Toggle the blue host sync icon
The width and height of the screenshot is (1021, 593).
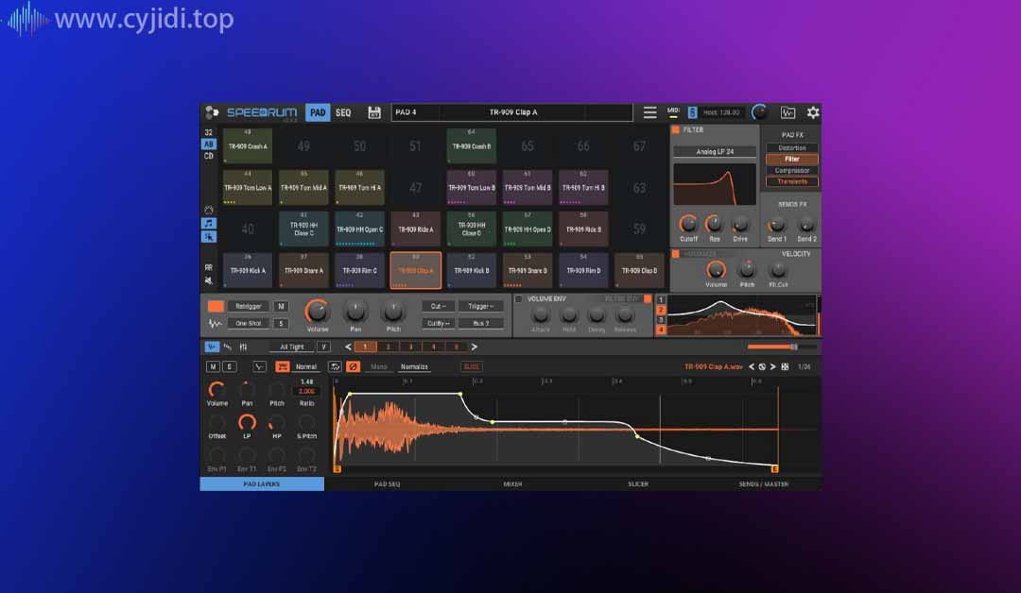point(692,112)
